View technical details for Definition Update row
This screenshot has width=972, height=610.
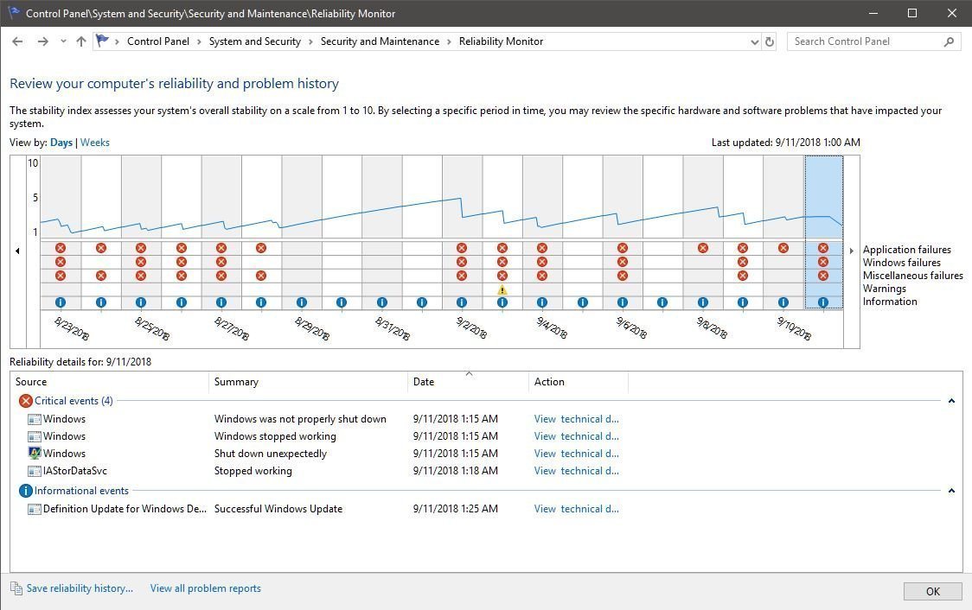point(577,509)
